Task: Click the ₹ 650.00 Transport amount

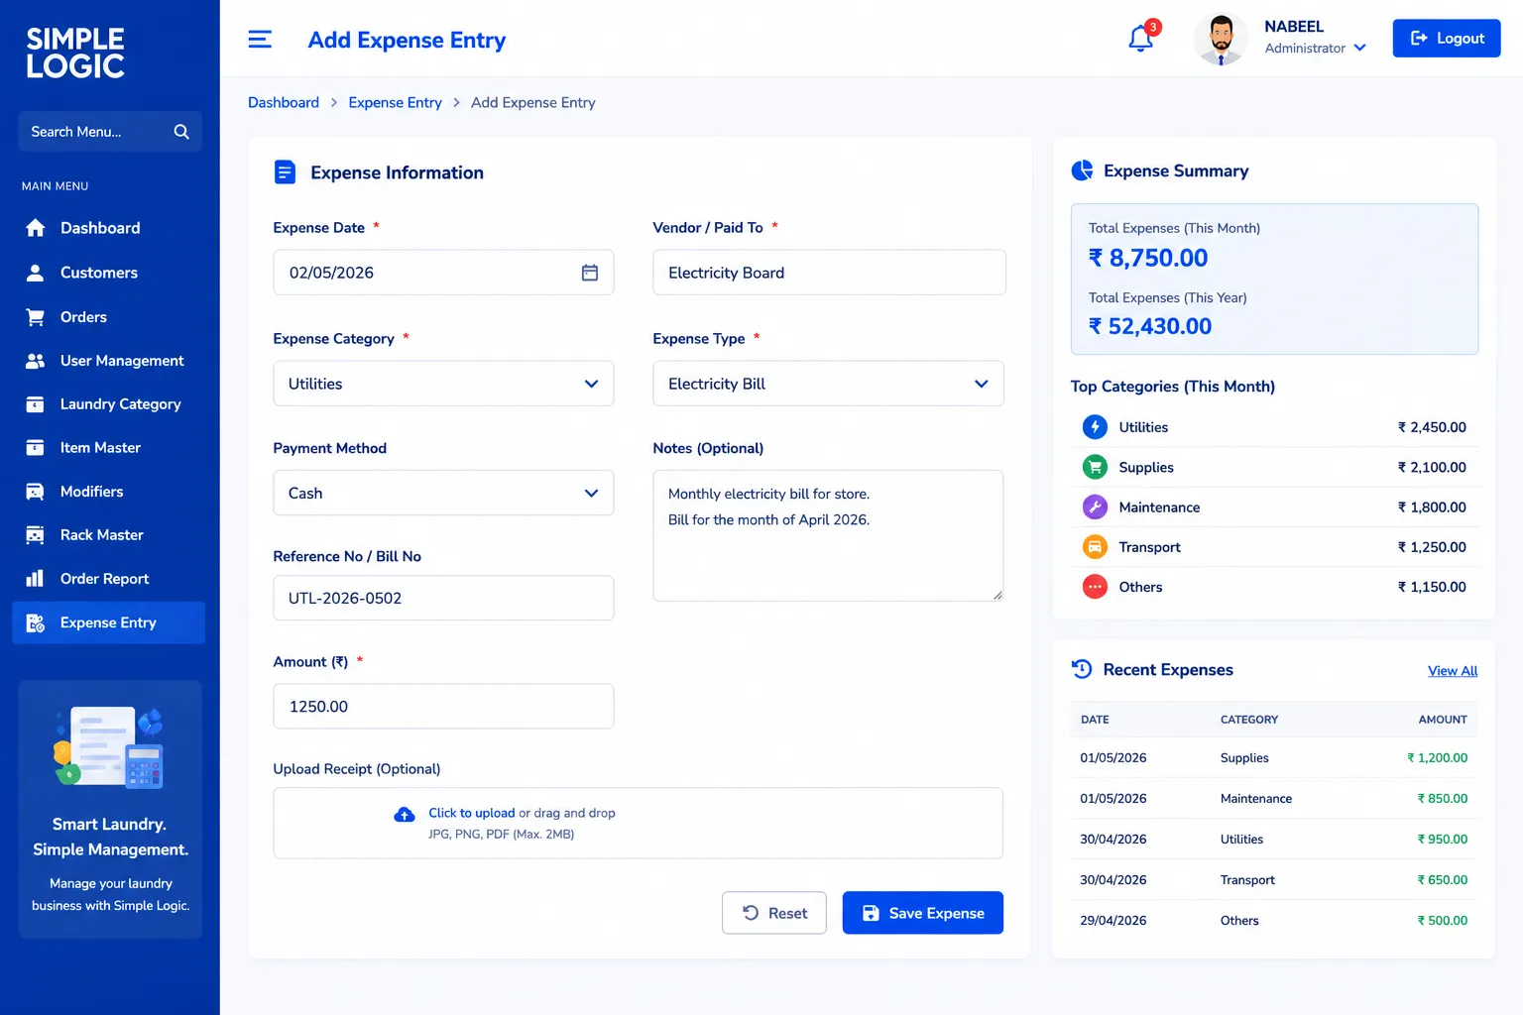Action: click(x=1443, y=880)
